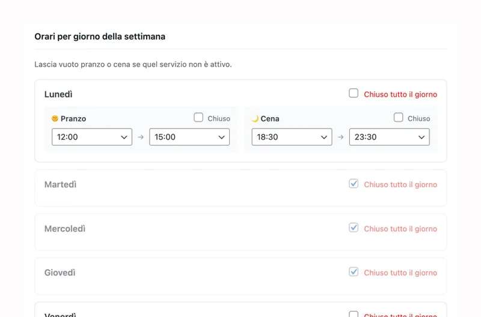Viewport: 481px width, 317px height.
Task: Tick the Cena 'Chiuso' checkbox
Action: pos(398,117)
